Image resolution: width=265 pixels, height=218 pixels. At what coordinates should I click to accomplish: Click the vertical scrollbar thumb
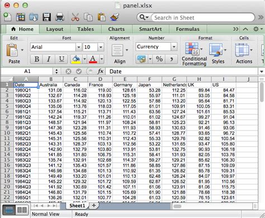262,93
